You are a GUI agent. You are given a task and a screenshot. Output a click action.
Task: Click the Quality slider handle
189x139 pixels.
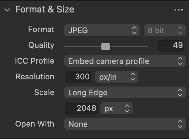point(106,47)
